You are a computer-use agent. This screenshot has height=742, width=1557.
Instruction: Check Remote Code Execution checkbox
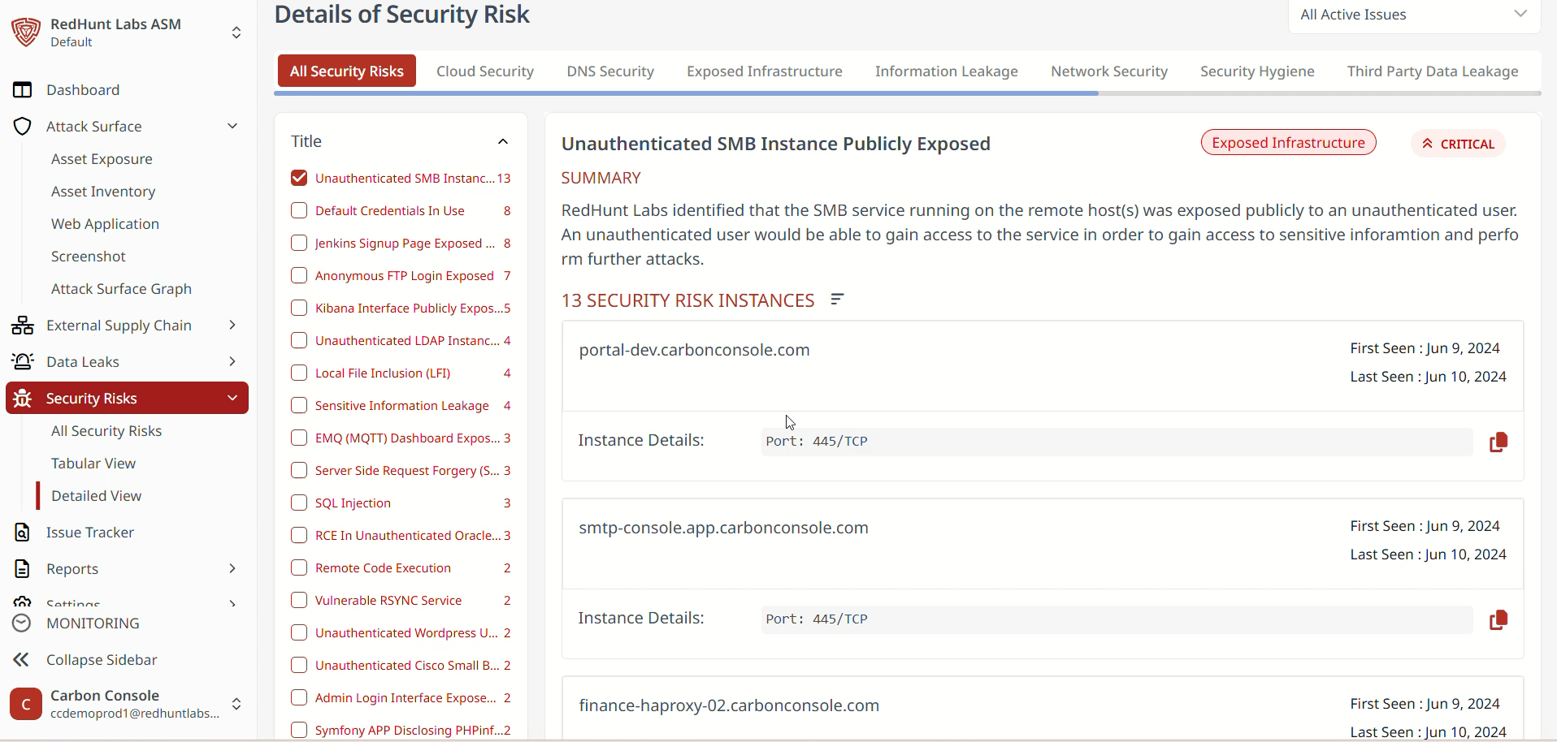299,567
